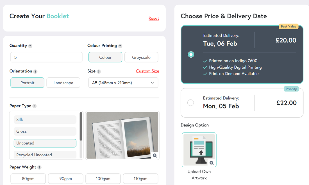Click the paper type list scrollbar

coord(81,127)
